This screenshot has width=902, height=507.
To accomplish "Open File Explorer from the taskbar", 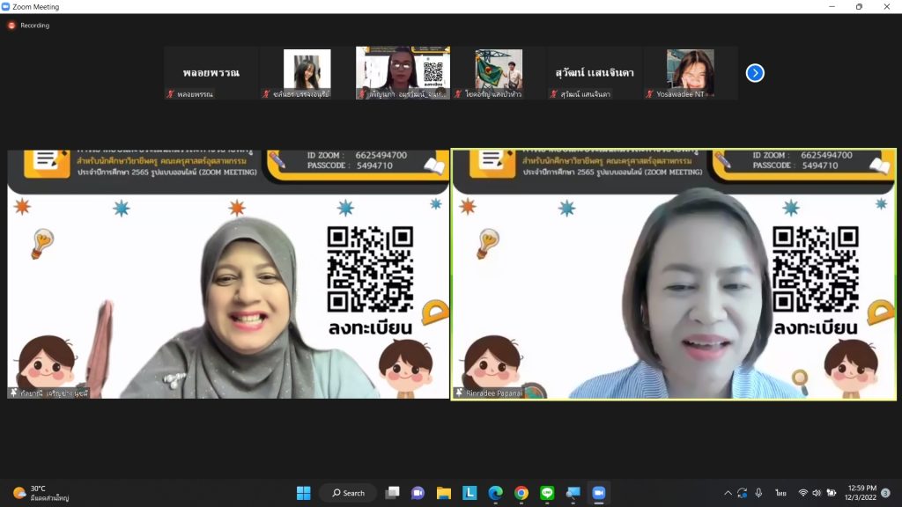I will click(x=444, y=493).
